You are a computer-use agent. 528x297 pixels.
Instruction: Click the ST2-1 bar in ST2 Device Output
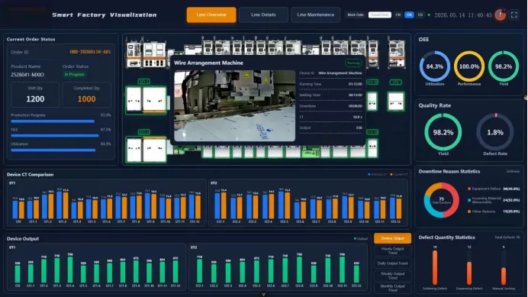tap(199, 271)
